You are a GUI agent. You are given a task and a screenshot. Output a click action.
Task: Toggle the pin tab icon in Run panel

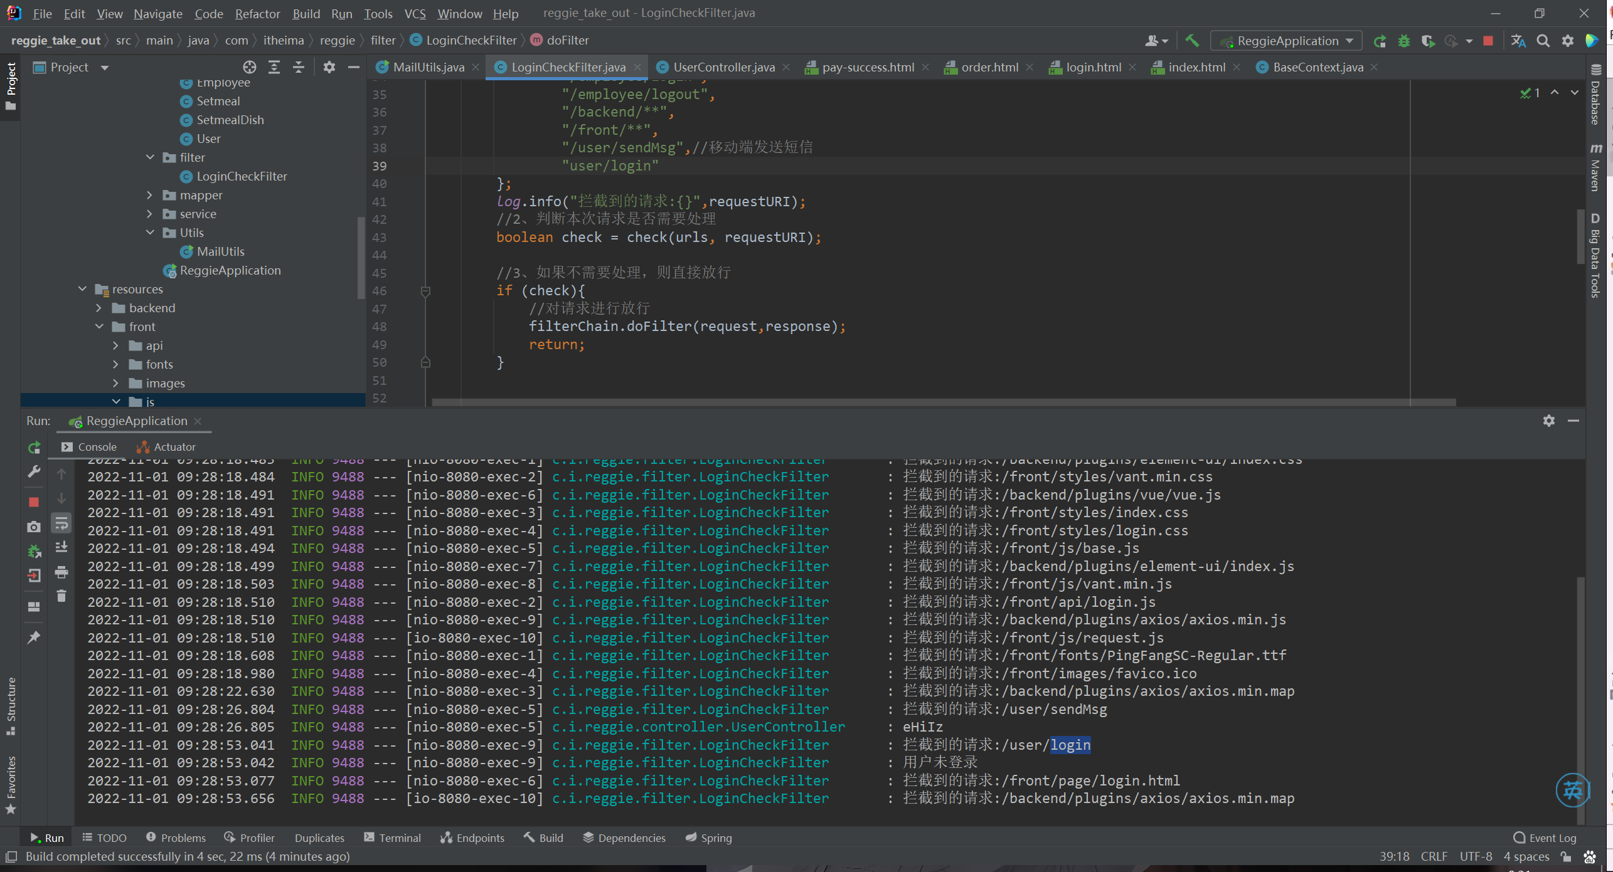[35, 638]
